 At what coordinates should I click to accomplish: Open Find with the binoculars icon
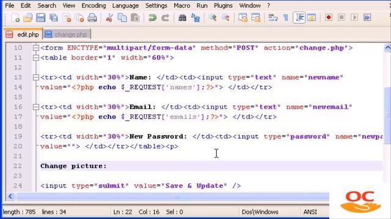click(x=182, y=18)
